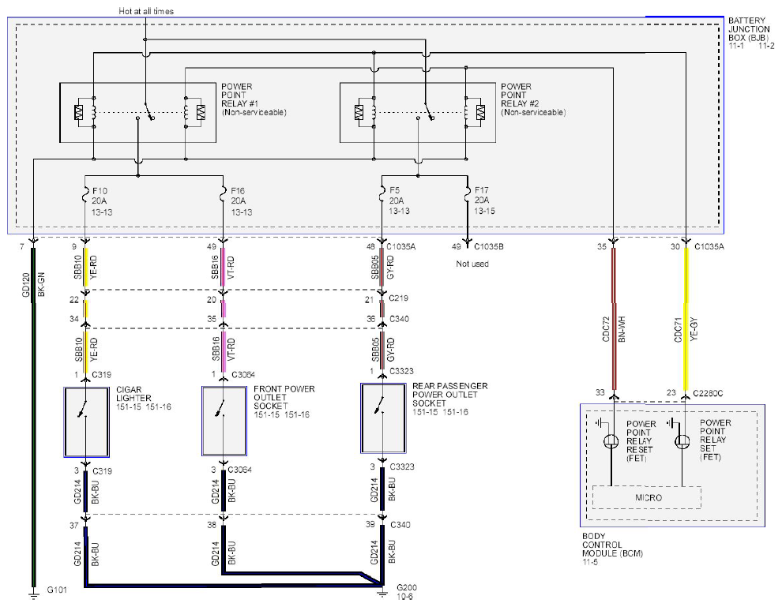Click pin number 37 on the cigar lighter ground

(74, 525)
